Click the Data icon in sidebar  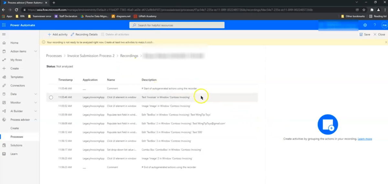(4, 94)
